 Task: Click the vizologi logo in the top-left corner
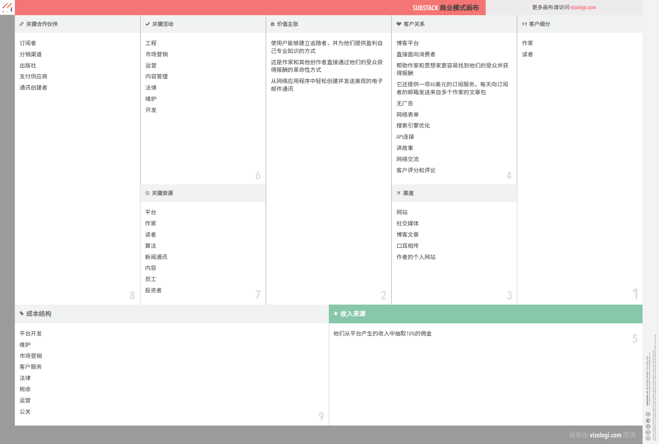[7, 7]
